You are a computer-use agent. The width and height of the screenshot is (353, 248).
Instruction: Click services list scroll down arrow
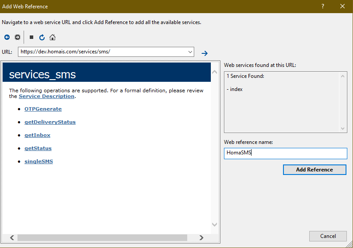point(343,129)
